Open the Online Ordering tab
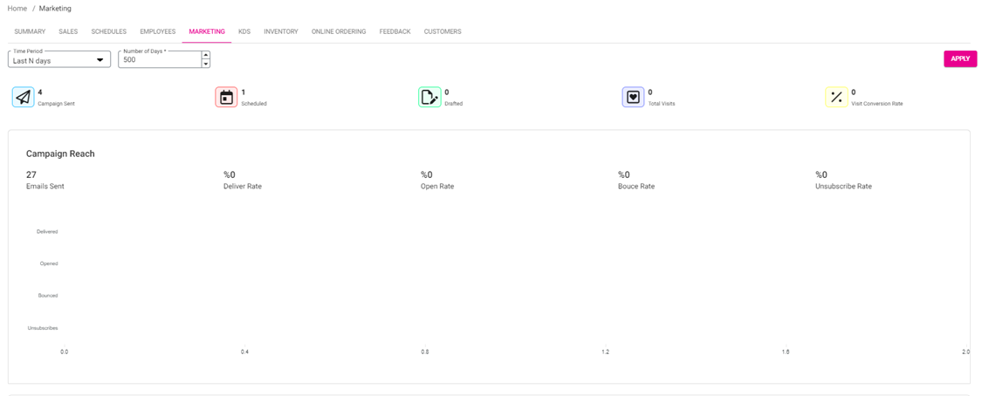The image size is (982, 396). tap(339, 31)
